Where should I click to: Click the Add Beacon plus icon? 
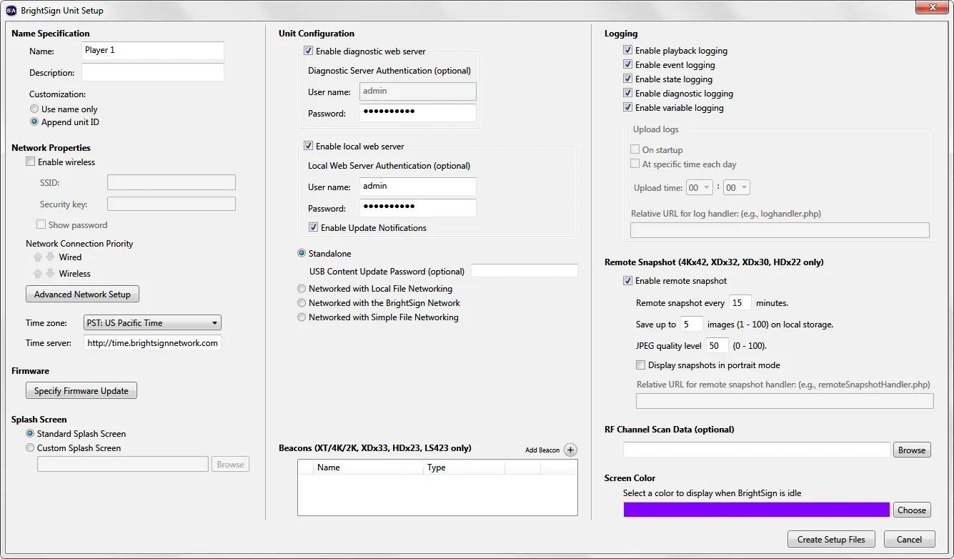click(570, 450)
